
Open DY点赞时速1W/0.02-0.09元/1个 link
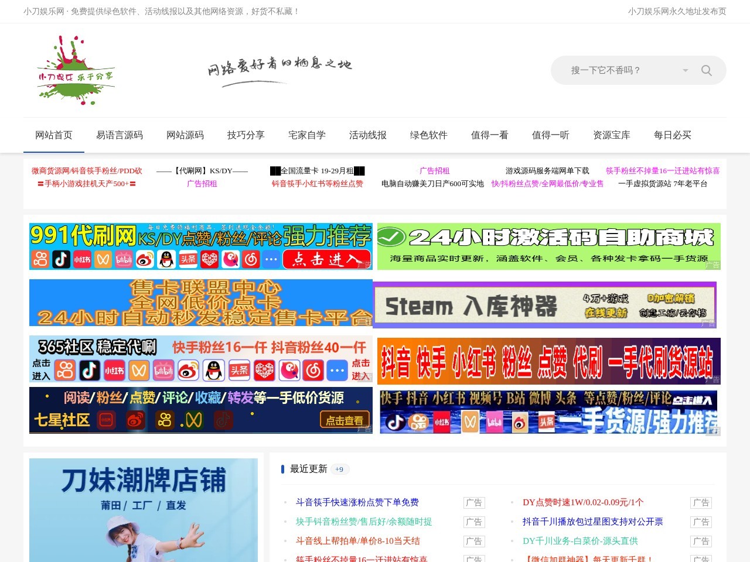[583, 502]
